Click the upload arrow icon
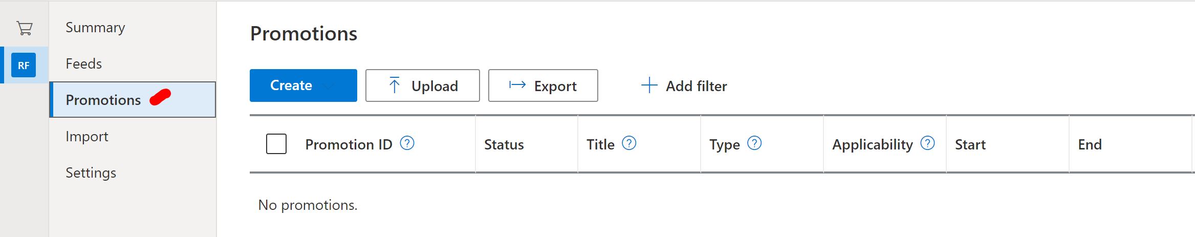This screenshot has height=237, width=1195. [394, 85]
